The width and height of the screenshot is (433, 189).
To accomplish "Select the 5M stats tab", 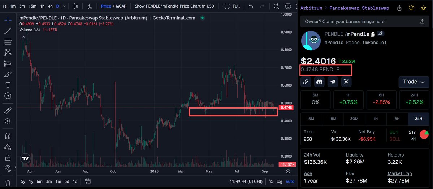I will (x=311, y=119).
